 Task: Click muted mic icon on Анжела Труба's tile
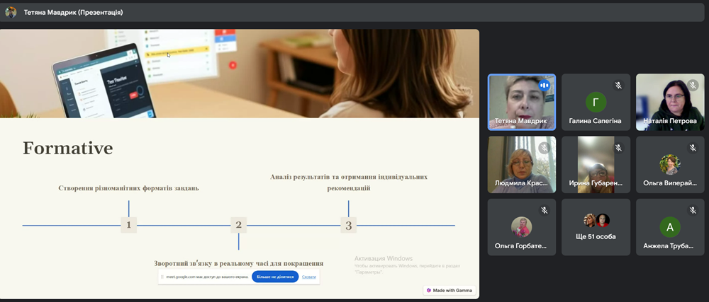coord(693,210)
